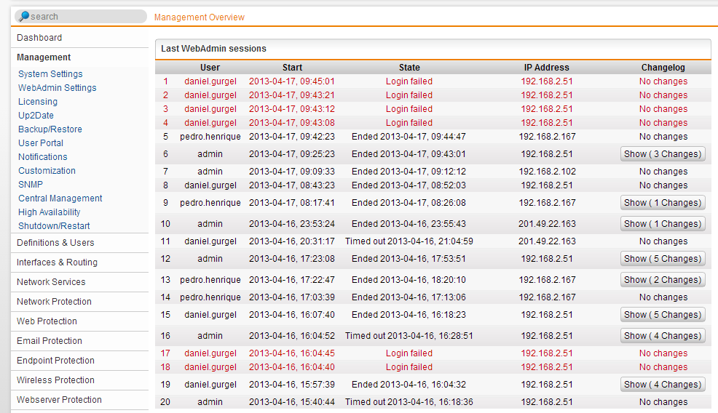Open User Portal settings
The image size is (718, 413).
pyautogui.click(x=41, y=143)
